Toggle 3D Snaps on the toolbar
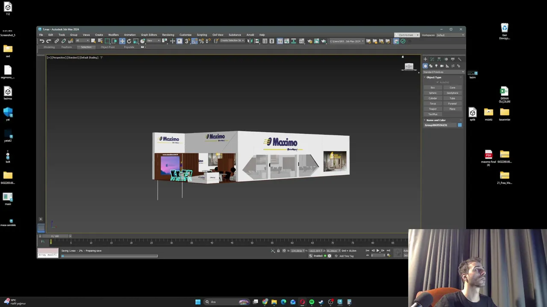Viewport: 547px width, 307px height. (x=187, y=41)
